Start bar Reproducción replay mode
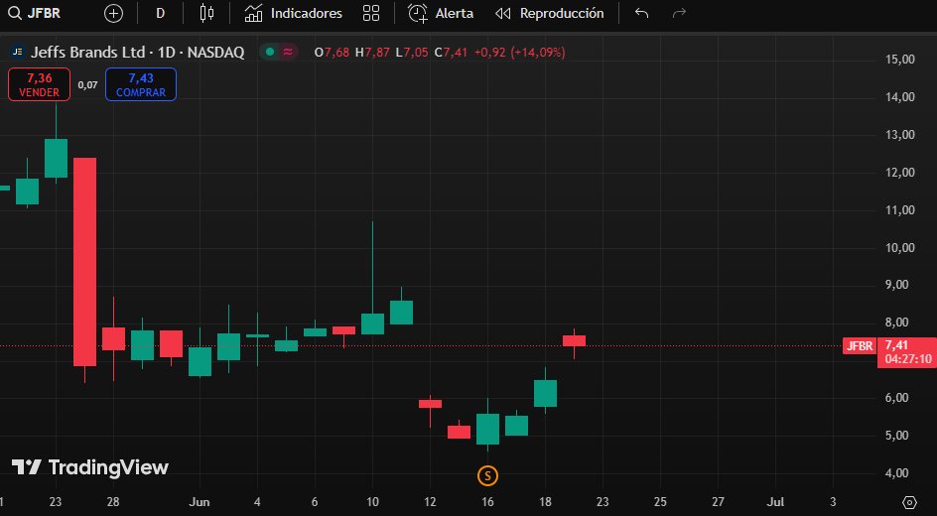The image size is (937, 516). click(x=550, y=13)
